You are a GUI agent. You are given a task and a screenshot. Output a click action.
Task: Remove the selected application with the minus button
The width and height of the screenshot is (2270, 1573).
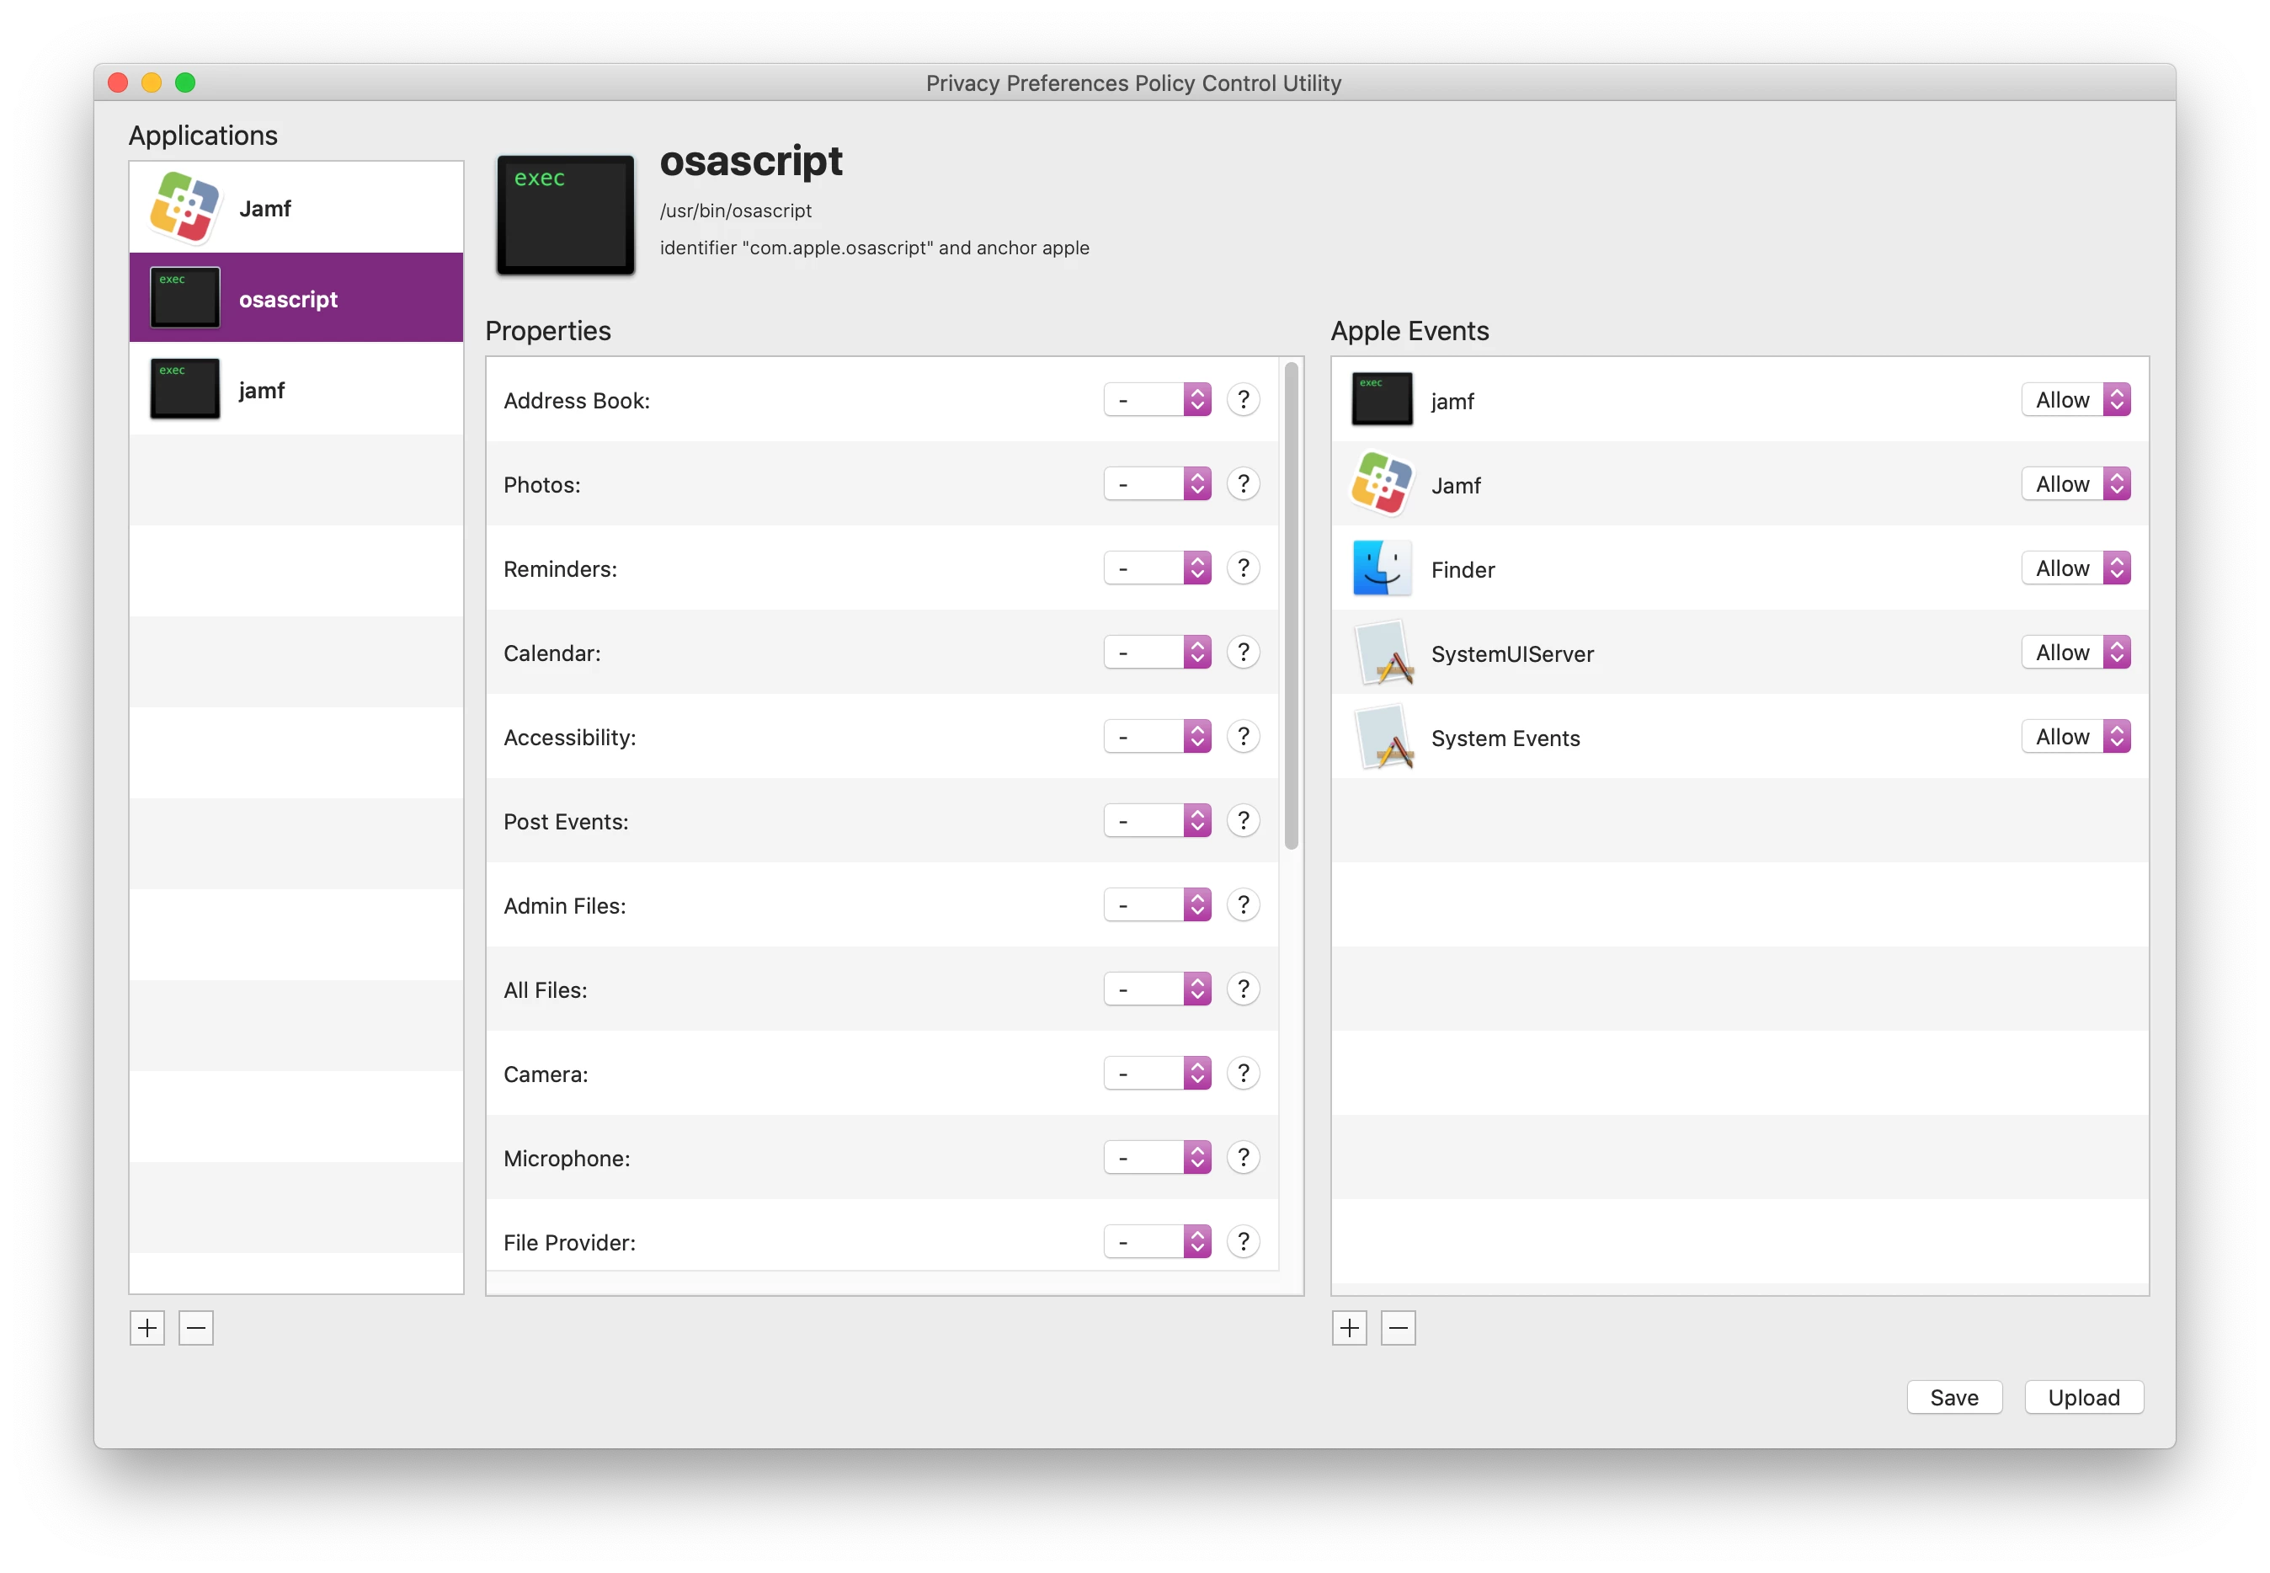(x=196, y=1328)
